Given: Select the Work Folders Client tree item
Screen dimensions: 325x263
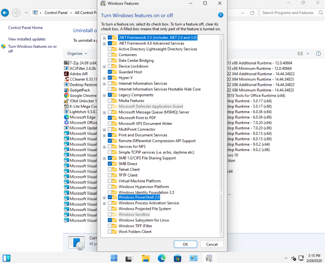Looking at the screenshot, I should coord(135,232).
